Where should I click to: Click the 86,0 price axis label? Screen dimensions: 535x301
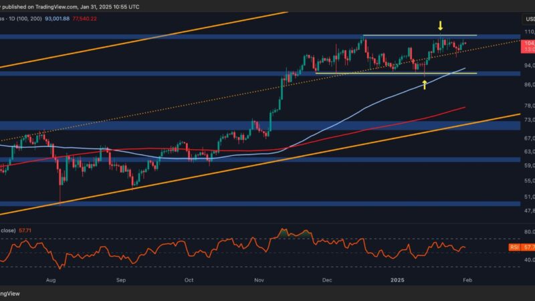pos(530,84)
